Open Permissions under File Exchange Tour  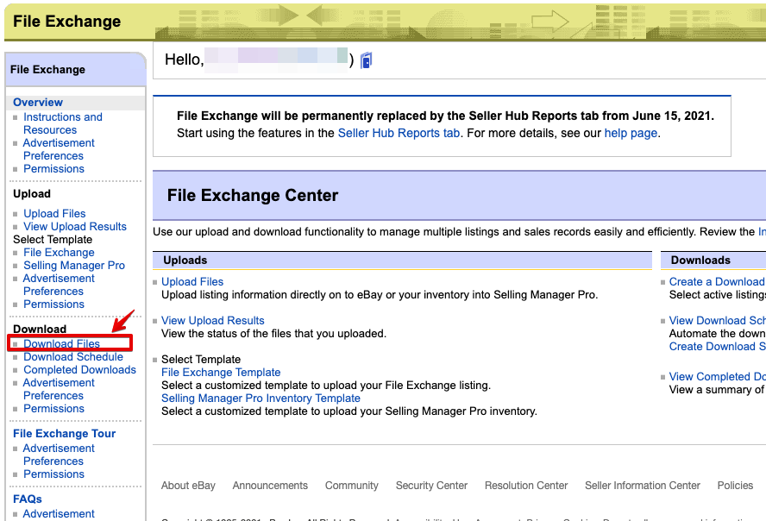pyautogui.click(x=53, y=474)
